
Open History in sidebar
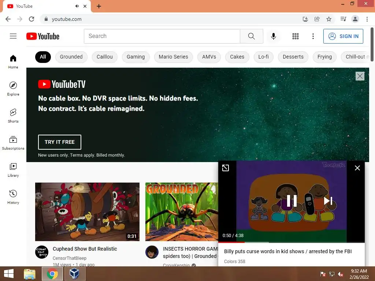click(13, 197)
